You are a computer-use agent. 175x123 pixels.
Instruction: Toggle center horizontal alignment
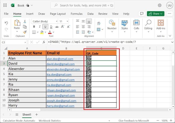click(83, 27)
